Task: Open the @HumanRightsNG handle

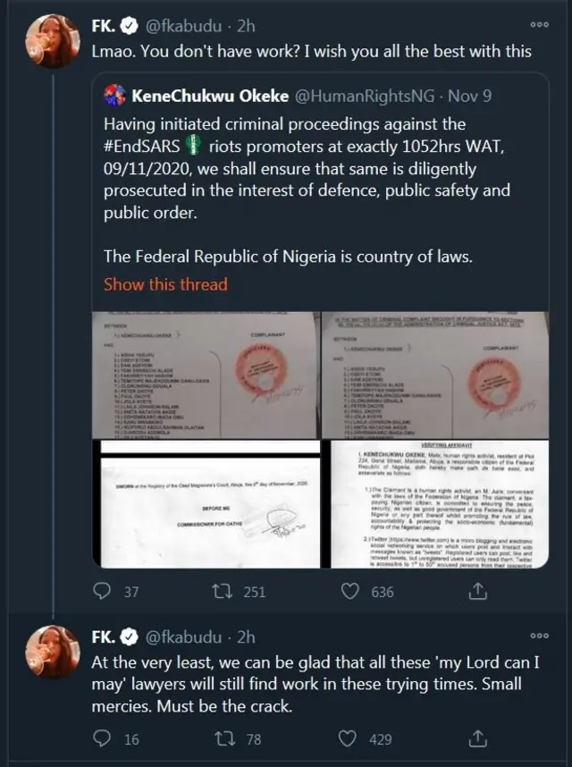Action: point(359,95)
